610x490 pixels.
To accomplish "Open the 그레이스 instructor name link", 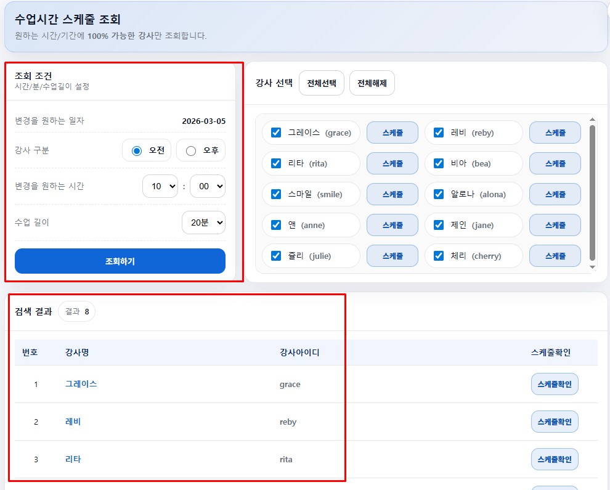I will 81,384.
